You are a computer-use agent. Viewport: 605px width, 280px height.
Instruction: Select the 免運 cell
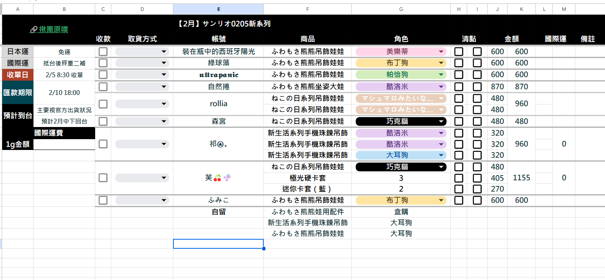[64, 52]
